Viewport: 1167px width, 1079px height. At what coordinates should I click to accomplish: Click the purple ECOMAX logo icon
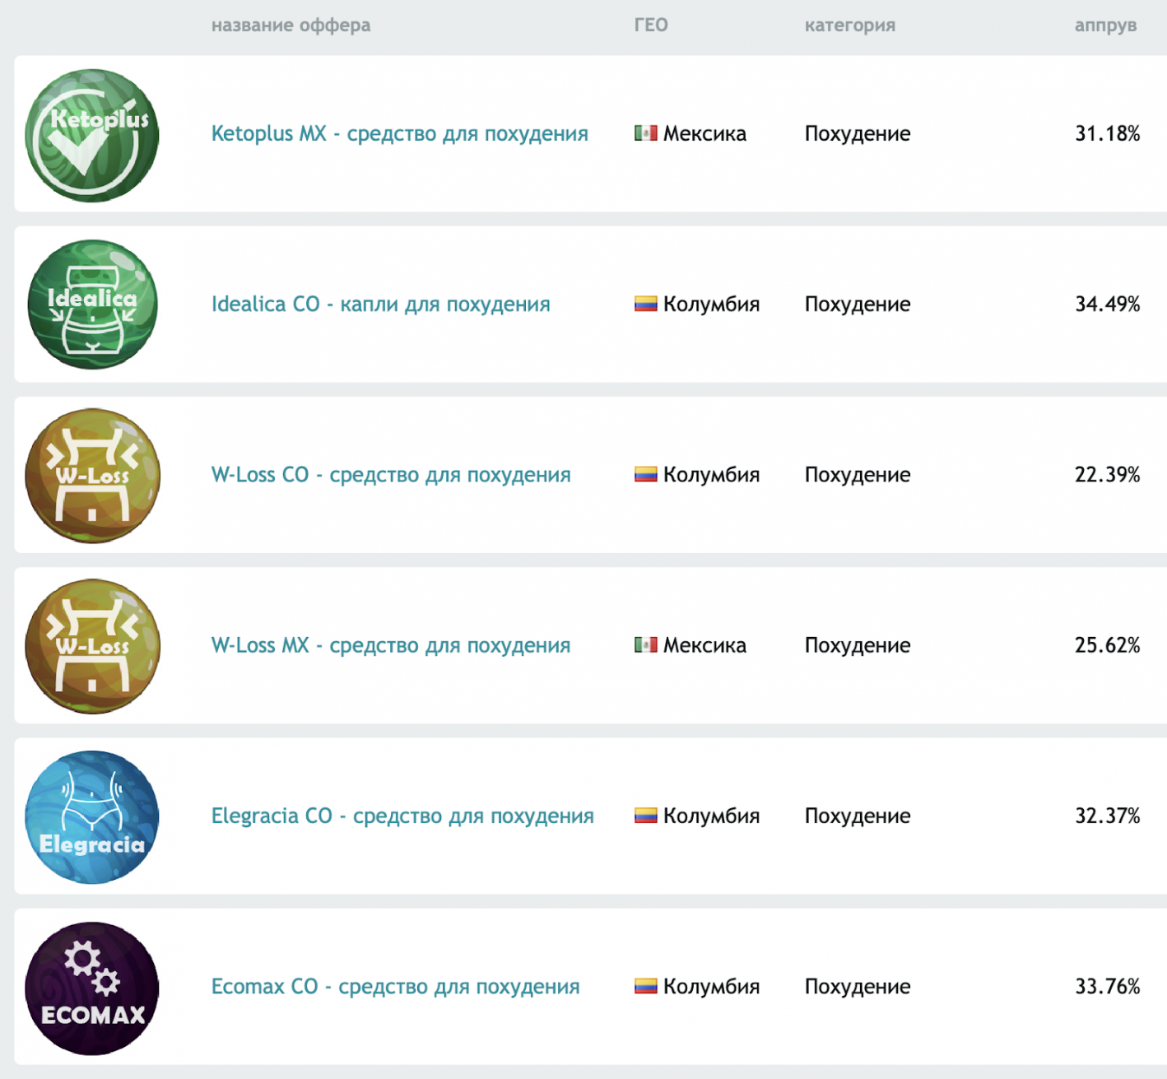point(92,988)
